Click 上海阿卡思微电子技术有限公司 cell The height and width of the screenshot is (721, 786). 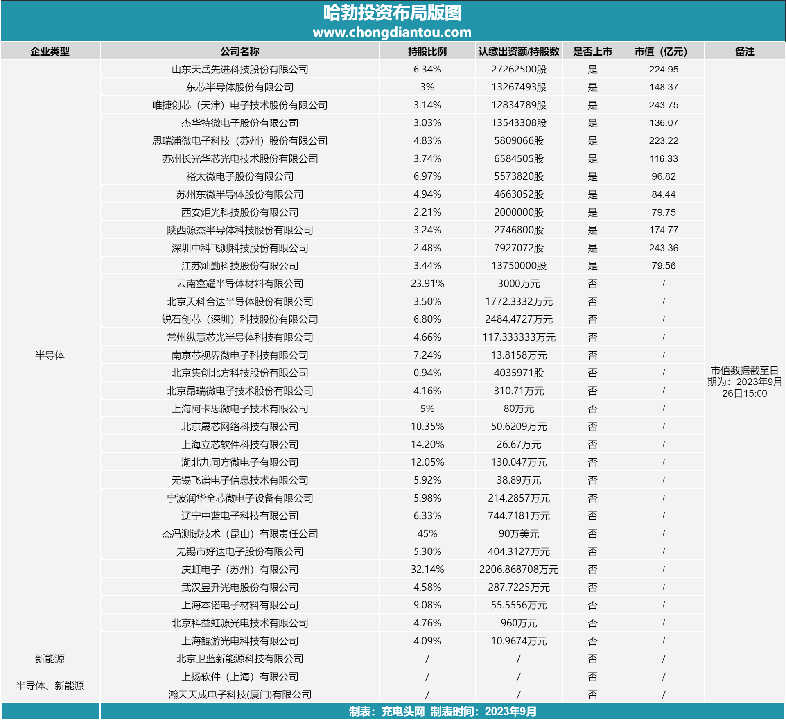(240, 409)
